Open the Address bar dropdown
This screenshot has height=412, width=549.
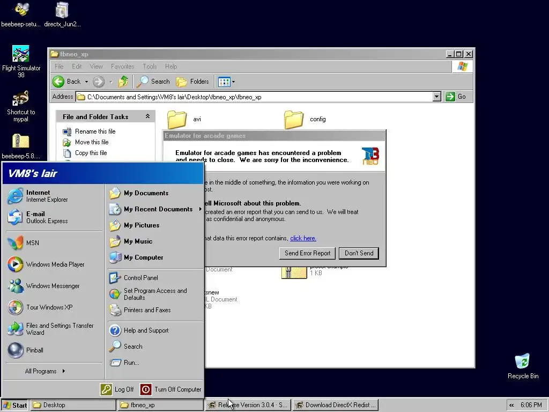[436, 97]
